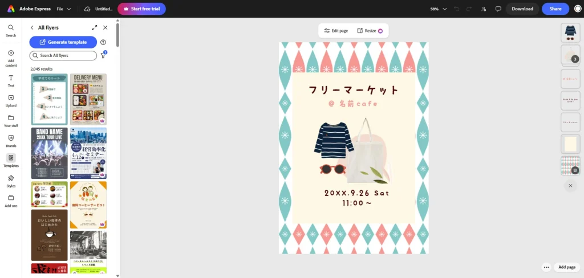Select the Text tool in sidebar
Image resolution: width=584 pixels, height=278 pixels.
pos(11,81)
